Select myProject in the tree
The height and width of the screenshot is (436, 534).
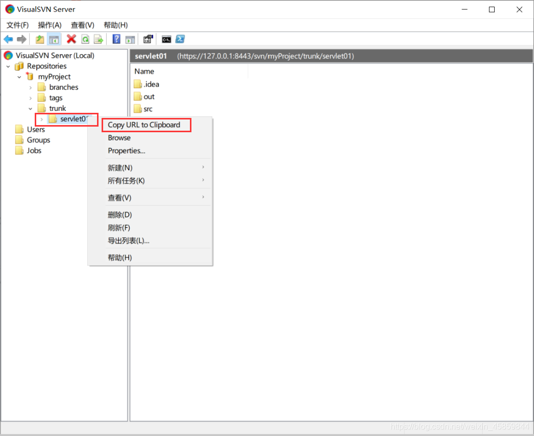coord(54,77)
